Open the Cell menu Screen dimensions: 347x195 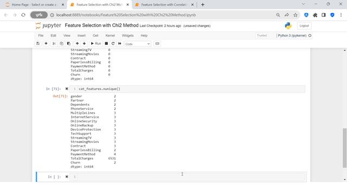tap(95, 36)
